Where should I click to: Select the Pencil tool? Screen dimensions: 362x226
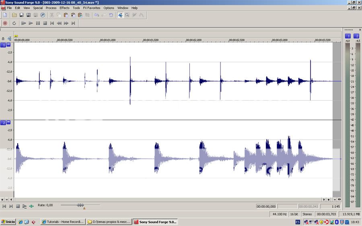tap(134, 15)
